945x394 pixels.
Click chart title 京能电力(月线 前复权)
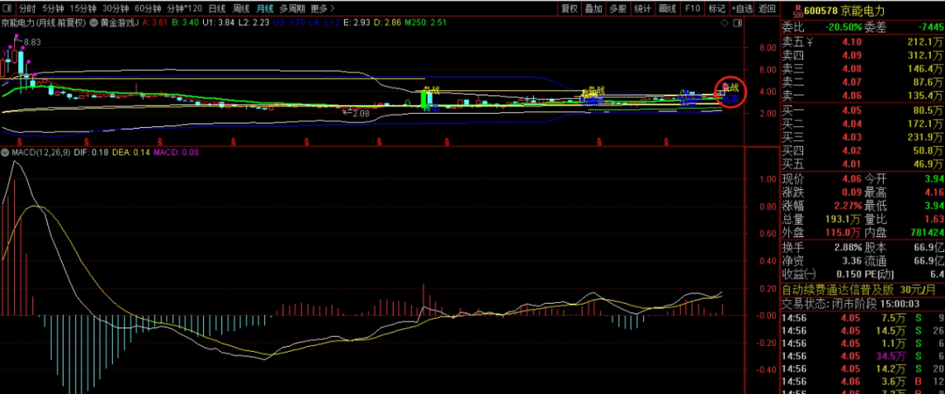[x=44, y=23]
